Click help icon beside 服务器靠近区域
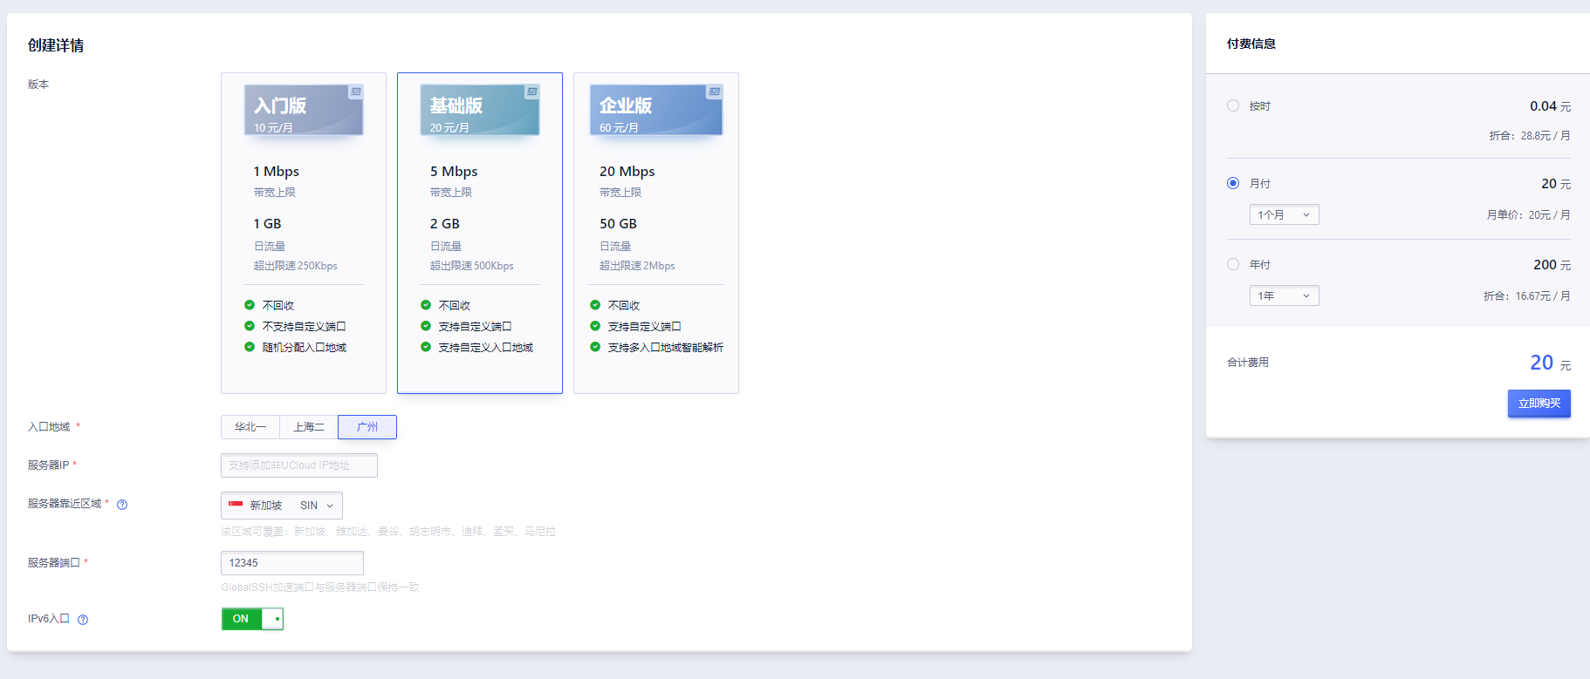Screen dimensions: 1590x679 pyautogui.click(x=122, y=505)
